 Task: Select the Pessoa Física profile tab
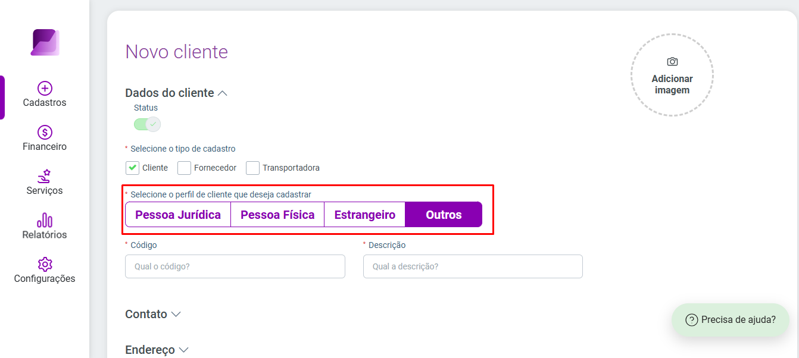pyautogui.click(x=277, y=215)
